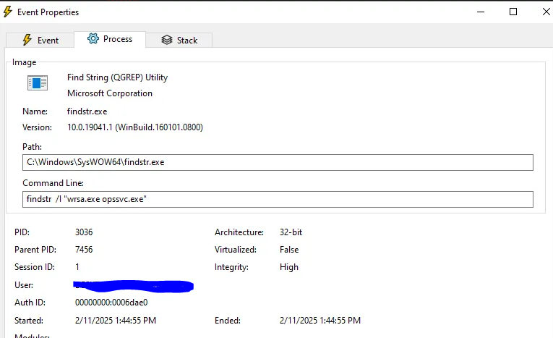Viewport: 553px width, 338px height.
Task: Click the 'Version:' label
Action: (x=37, y=127)
